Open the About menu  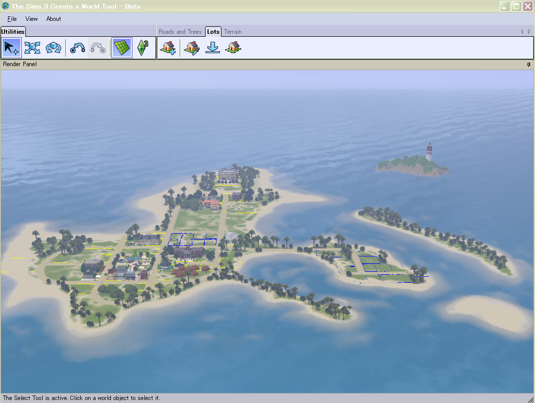click(53, 19)
